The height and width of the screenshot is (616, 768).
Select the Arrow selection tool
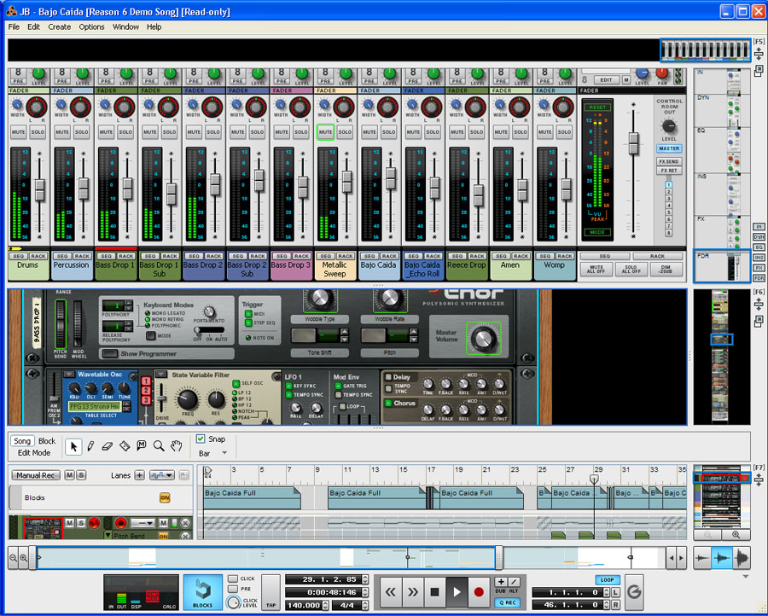[x=73, y=446]
